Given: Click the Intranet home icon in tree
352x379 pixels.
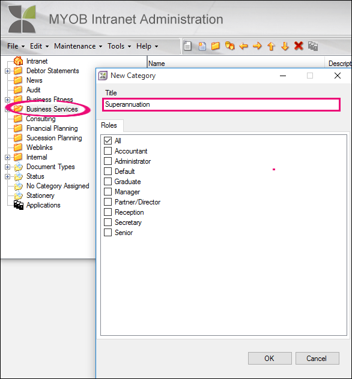Looking at the screenshot, I should coord(18,61).
